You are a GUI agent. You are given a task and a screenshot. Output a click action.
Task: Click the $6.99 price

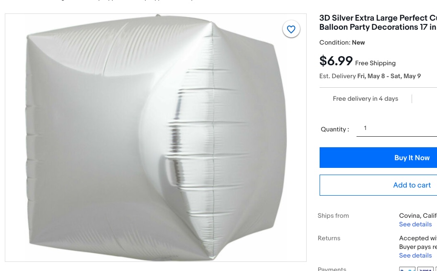point(336,61)
